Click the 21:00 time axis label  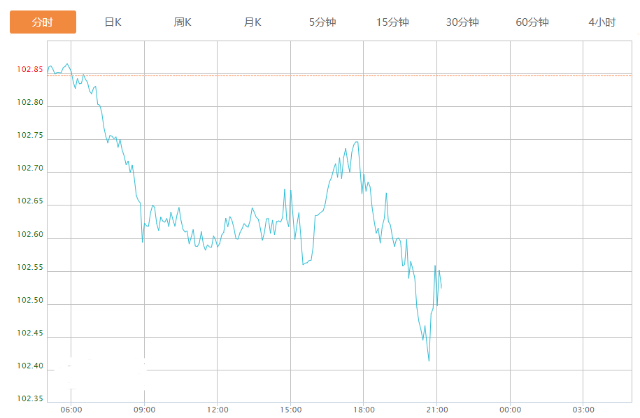(x=437, y=410)
